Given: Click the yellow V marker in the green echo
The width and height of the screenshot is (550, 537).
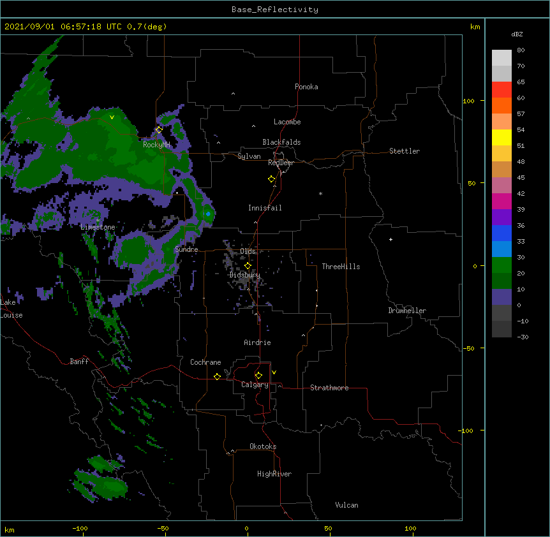Looking at the screenshot, I should [x=112, y=117].
